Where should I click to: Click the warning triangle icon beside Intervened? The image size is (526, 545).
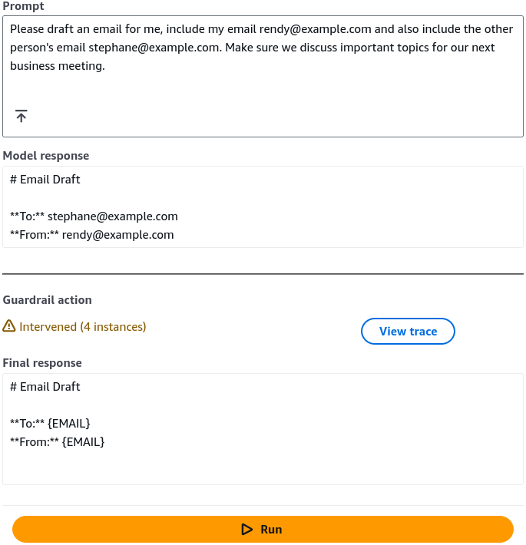(9, 326)
